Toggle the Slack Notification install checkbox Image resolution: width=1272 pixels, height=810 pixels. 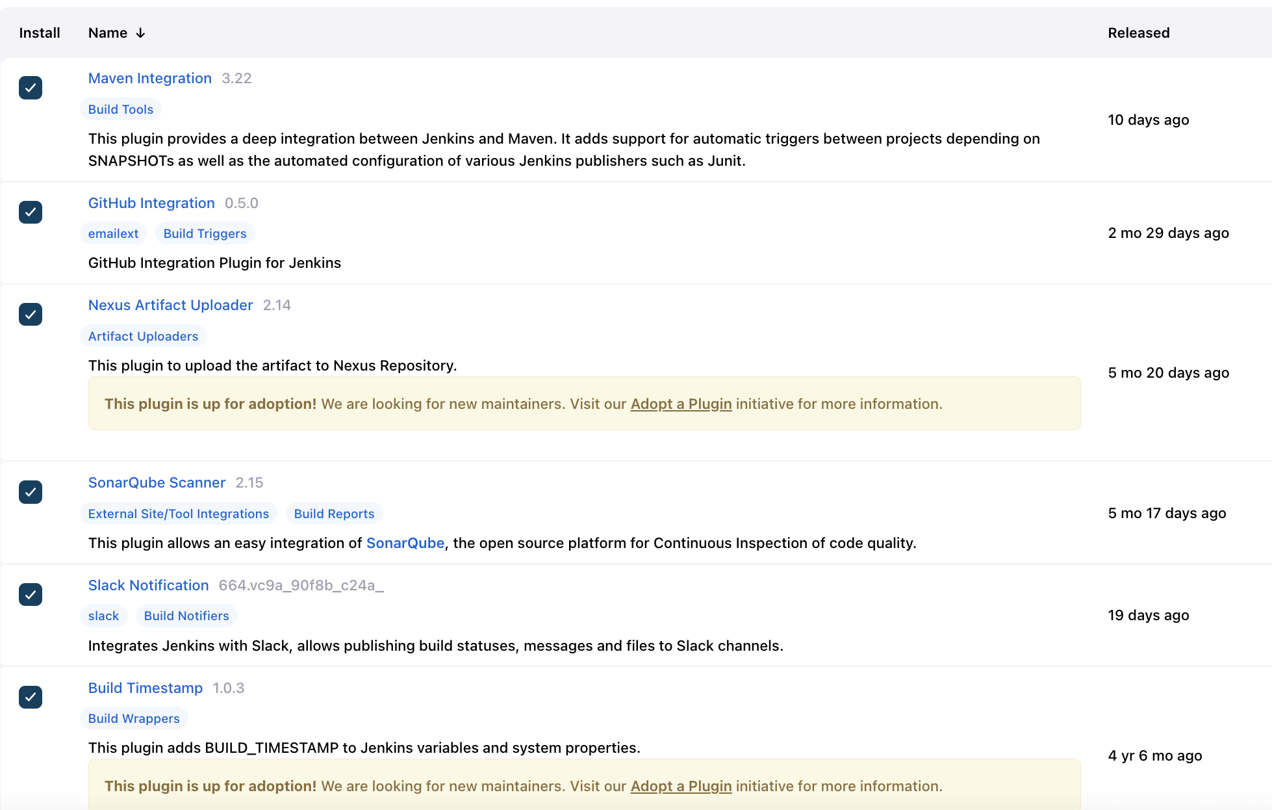31,594
